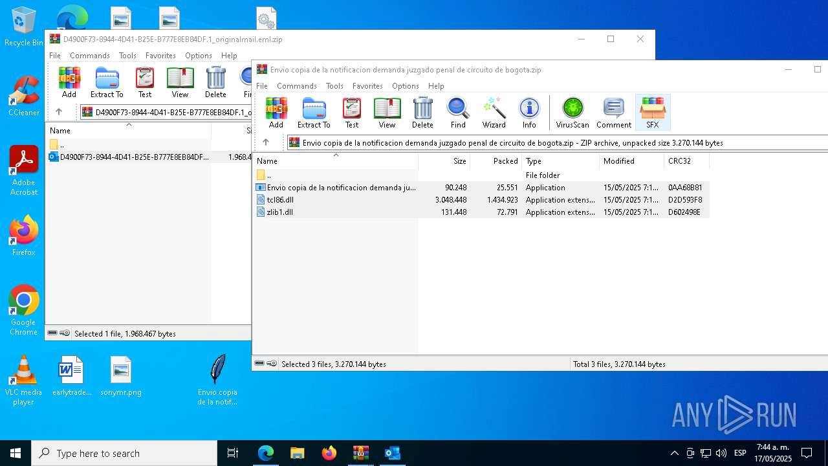
Task: Sort by Size column header
Action: [x=444, y=161]
